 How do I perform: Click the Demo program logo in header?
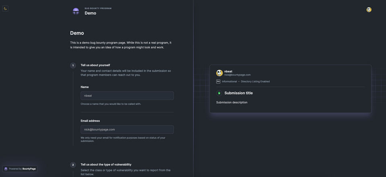[76, 11]
